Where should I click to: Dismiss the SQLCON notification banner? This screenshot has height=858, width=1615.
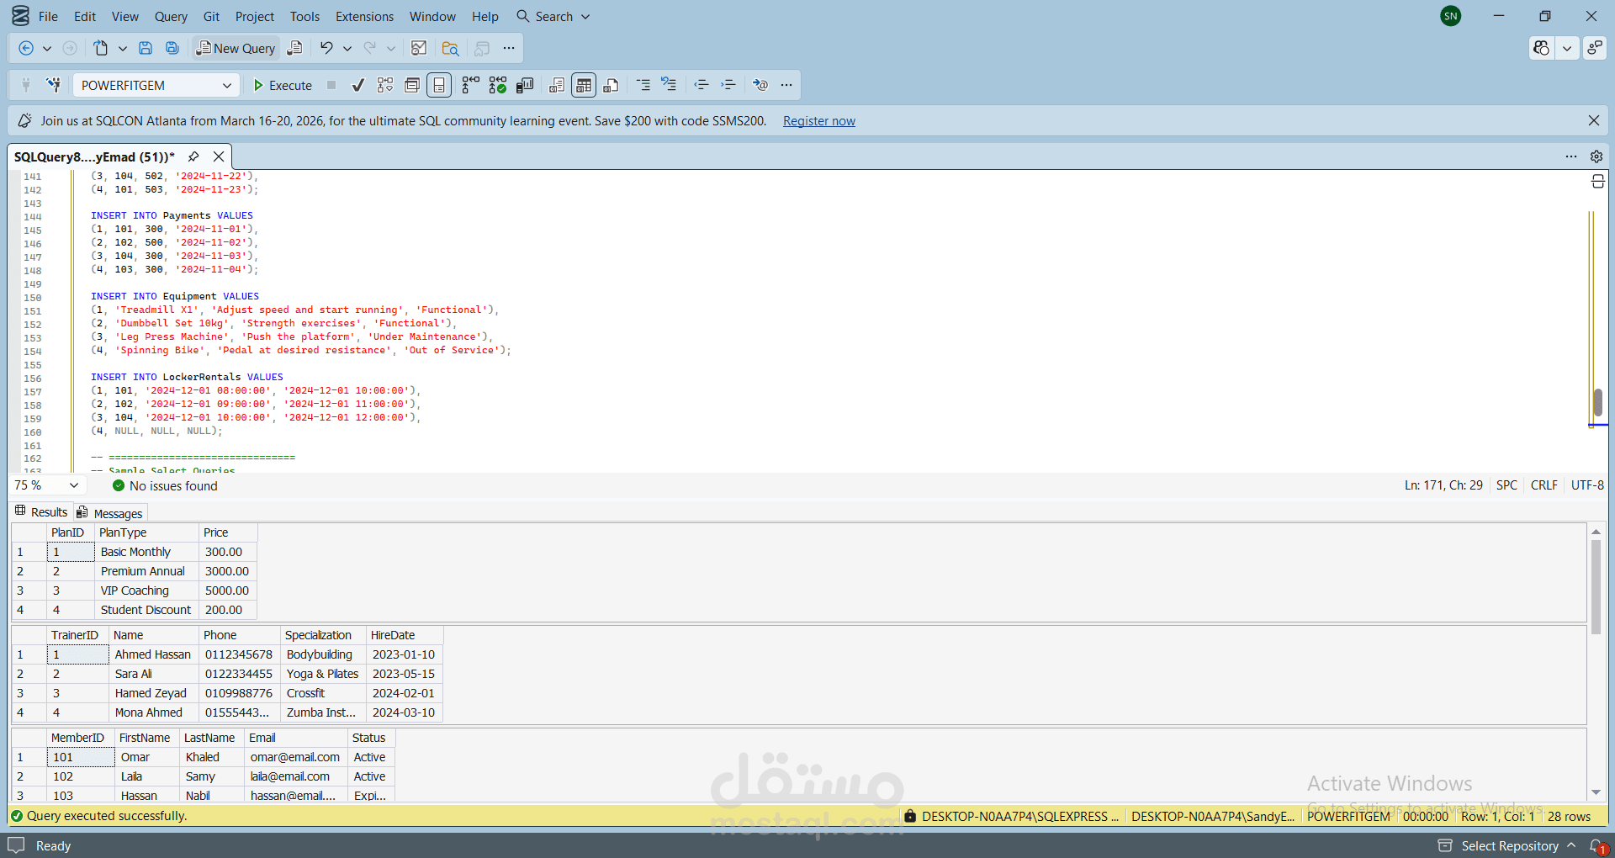pos(1593,120)
